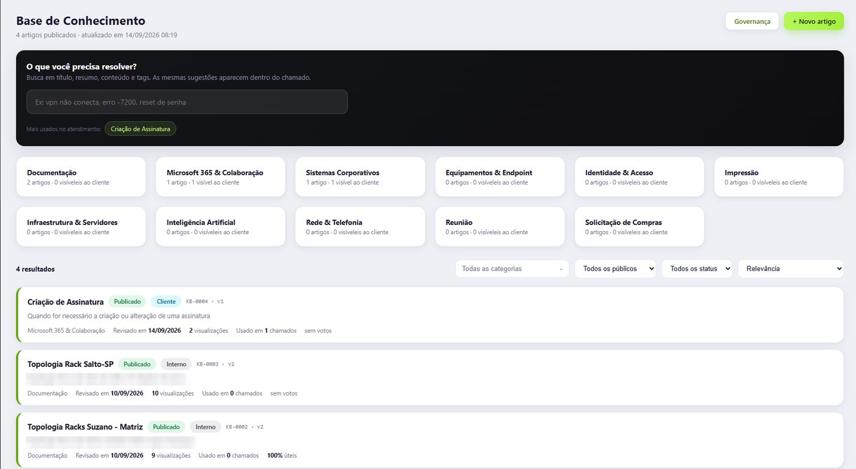Open the Inteligência Artificial category card
Viewport: 856px width, 469px height.
point(221,227)
